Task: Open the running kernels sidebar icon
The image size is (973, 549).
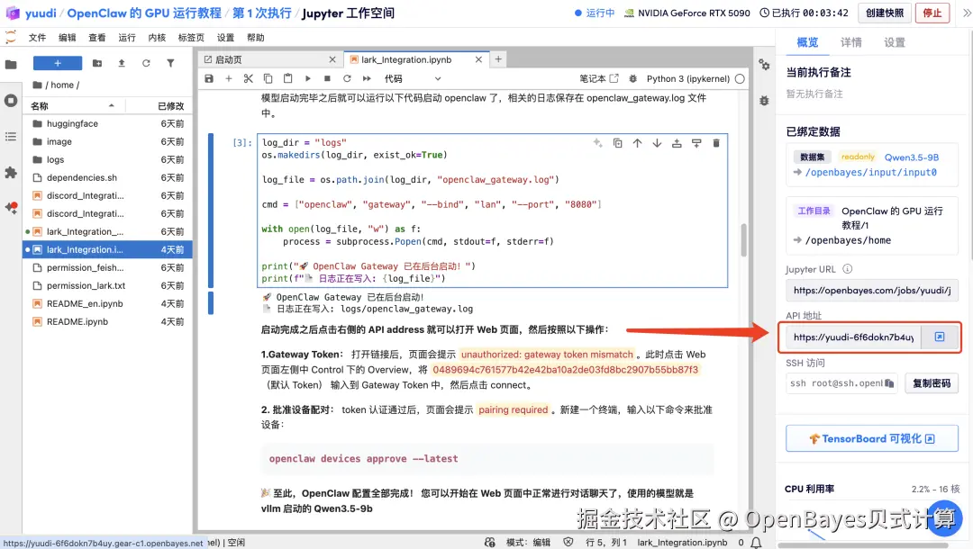Action: coord(11,101)
